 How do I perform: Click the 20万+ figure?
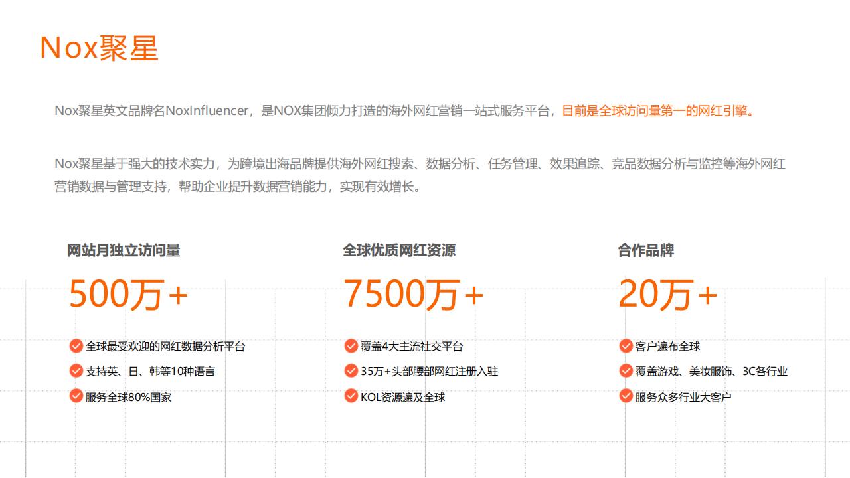(668, 294)
